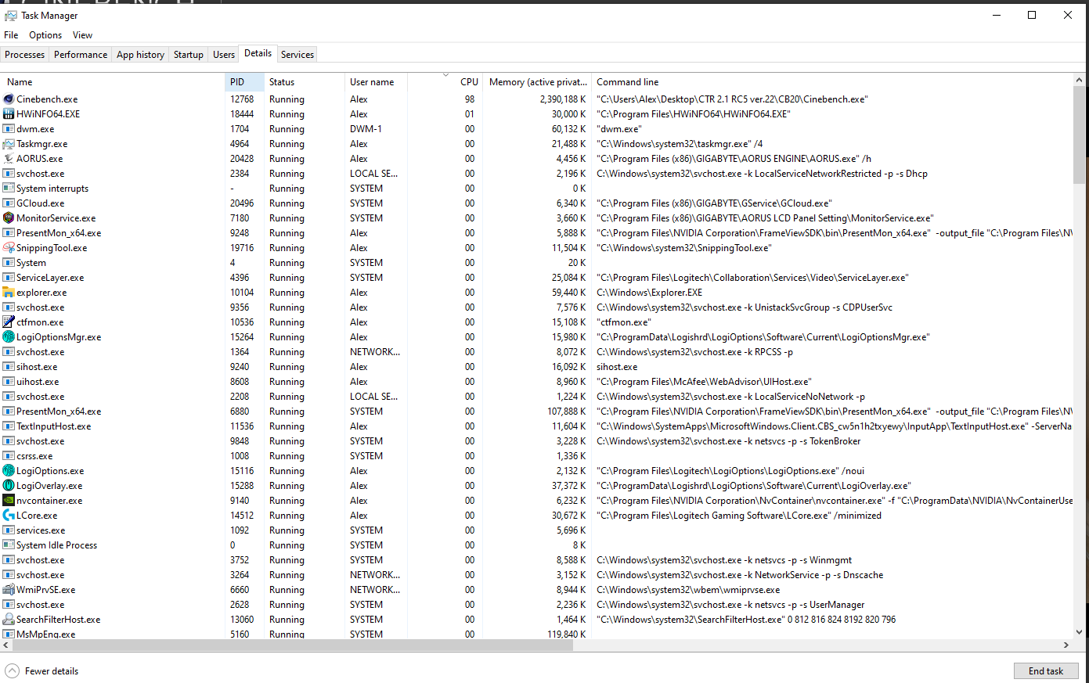The width and height of the screenshot is (1089, 683).
Task: Click the uihost.exe process icon
Action: [9, 382]
